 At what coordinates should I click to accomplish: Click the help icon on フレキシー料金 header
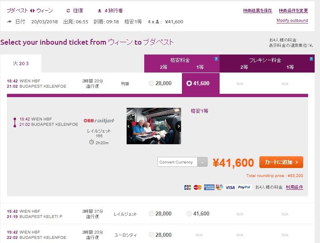click(x=311, y=59)
